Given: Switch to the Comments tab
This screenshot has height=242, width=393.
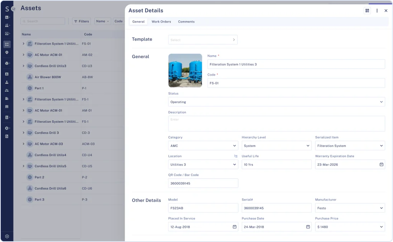Looking at the screenshot, I should (186, 22).
